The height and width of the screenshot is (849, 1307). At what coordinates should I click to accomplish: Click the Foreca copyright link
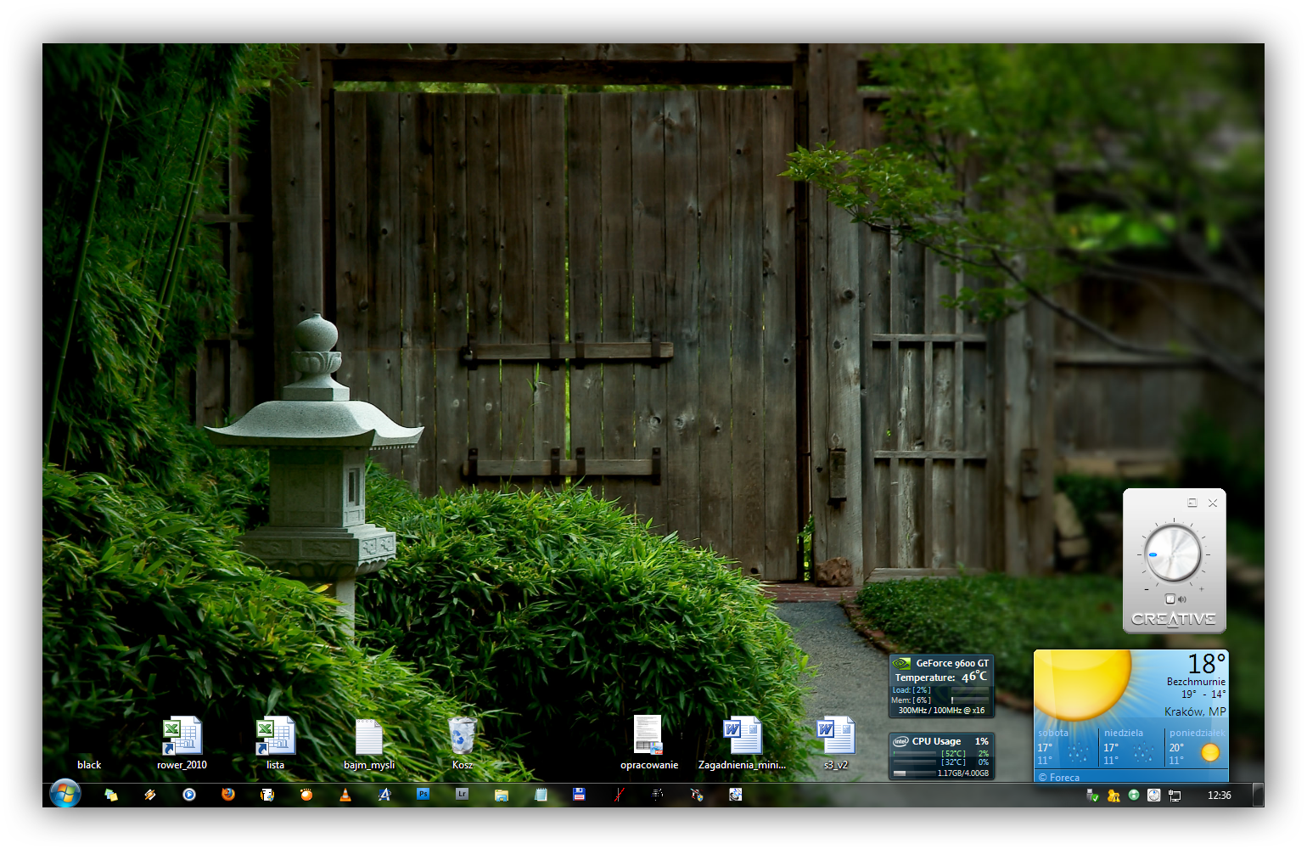1059,777
